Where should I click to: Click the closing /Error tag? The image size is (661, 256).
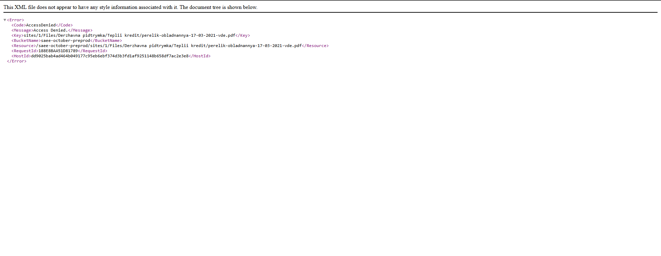point(17,61)
